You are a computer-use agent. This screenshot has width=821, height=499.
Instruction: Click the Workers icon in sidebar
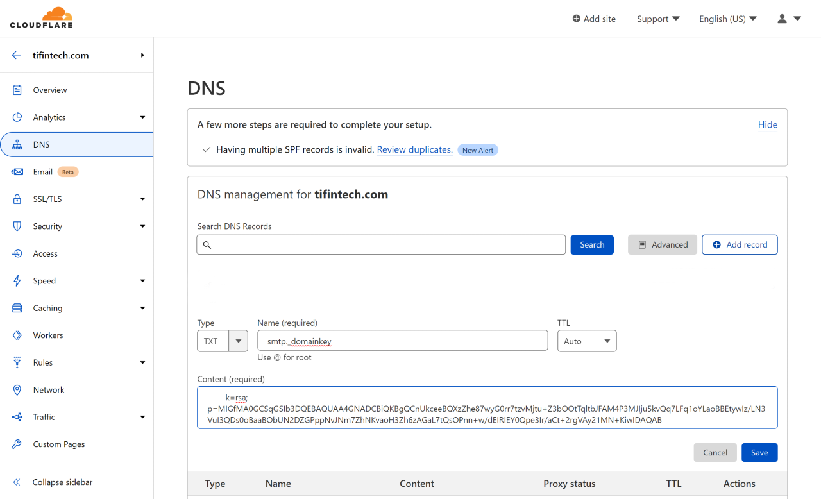(x=17, y=335)
